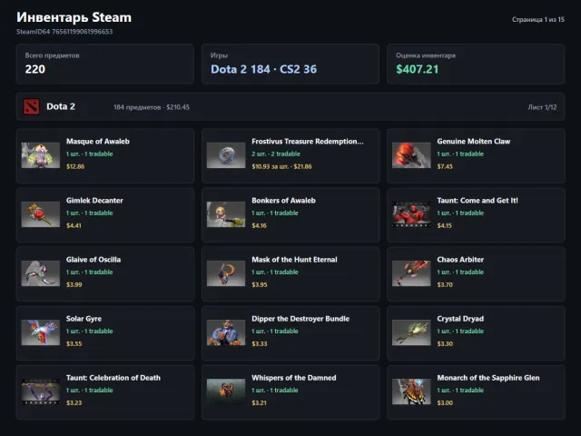Open the Frostivus Treasure Redemption thumbnail
Screen dimensions: 581x436
click(x=226, y=155)
